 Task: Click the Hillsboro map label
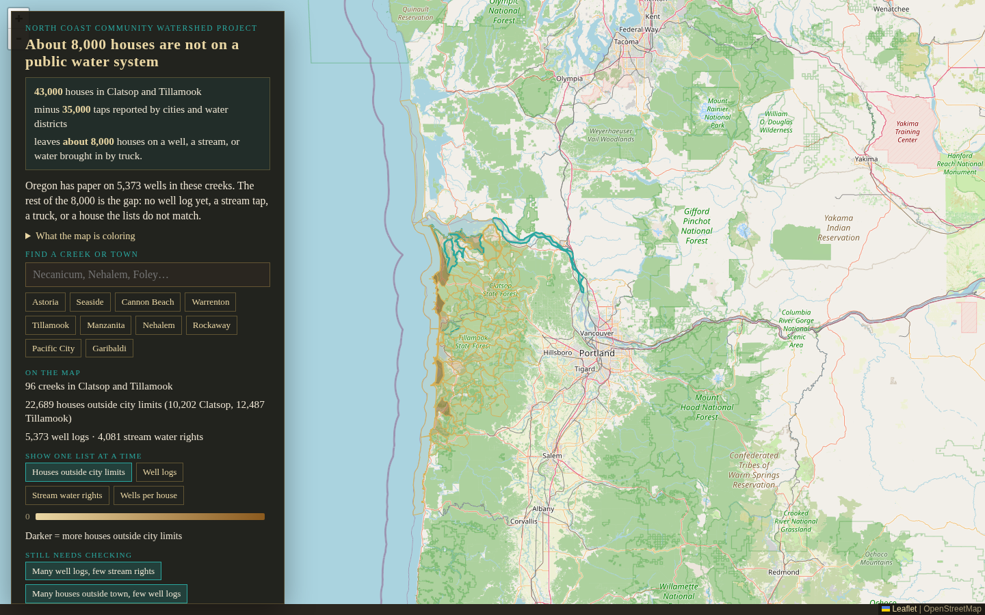[557, 353]
